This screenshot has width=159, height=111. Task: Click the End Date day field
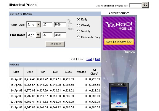click(47, 35)
